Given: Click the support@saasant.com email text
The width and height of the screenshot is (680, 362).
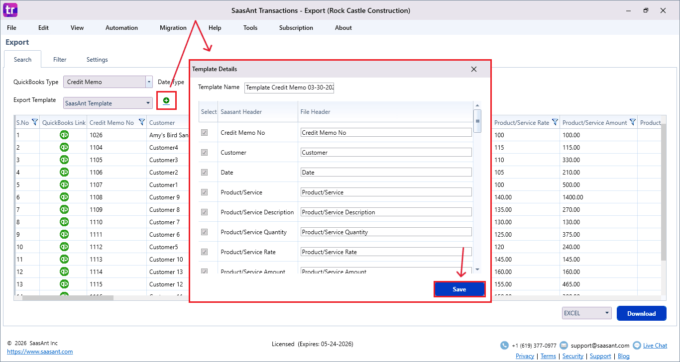Looking at the screenshot, I should [600, 346].
